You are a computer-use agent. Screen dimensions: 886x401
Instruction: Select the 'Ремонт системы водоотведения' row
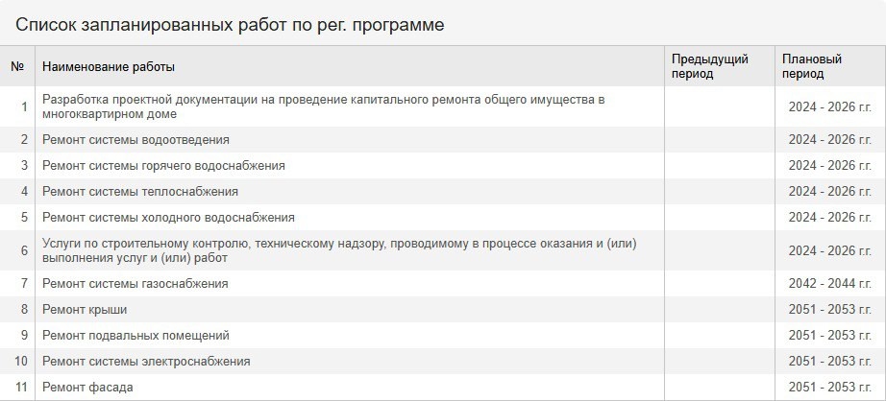coord(443,140)
